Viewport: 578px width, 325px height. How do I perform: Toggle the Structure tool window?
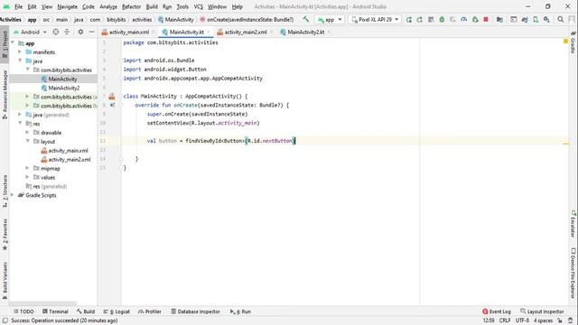(x=5, y=190)
